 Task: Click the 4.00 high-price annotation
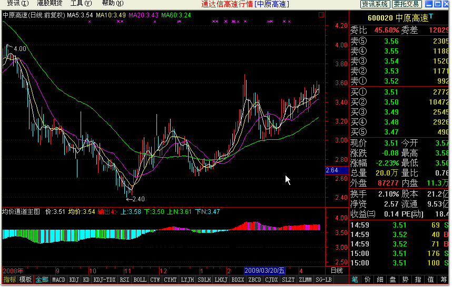pyautogui.click(x=20, y=49)
